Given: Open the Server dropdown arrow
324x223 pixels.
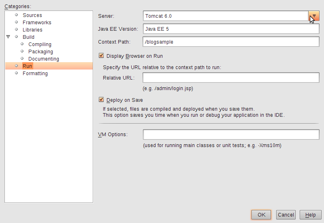Looking at the screenshot, I should tap(313, 16).
